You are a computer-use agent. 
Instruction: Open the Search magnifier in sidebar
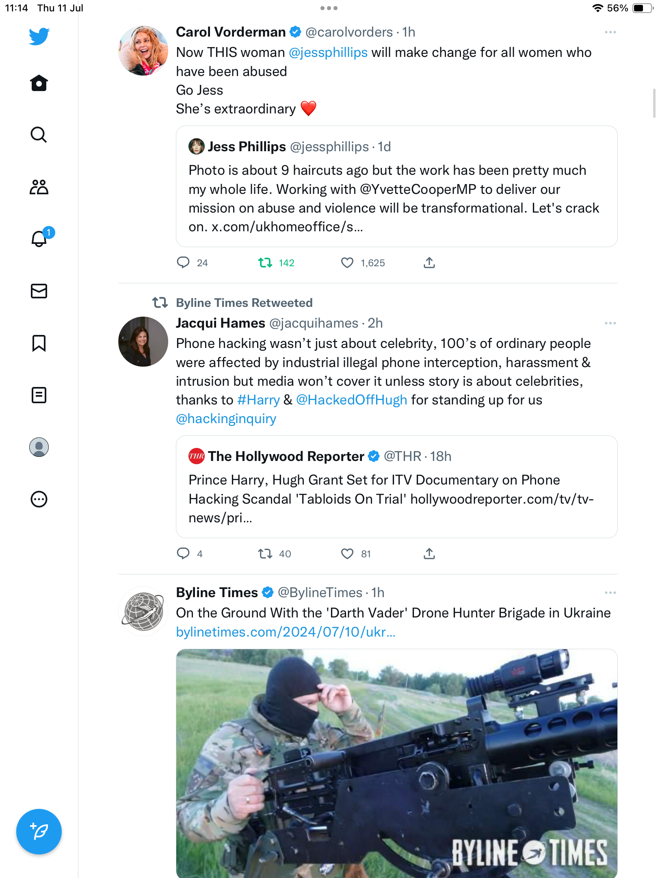point(39,135)
